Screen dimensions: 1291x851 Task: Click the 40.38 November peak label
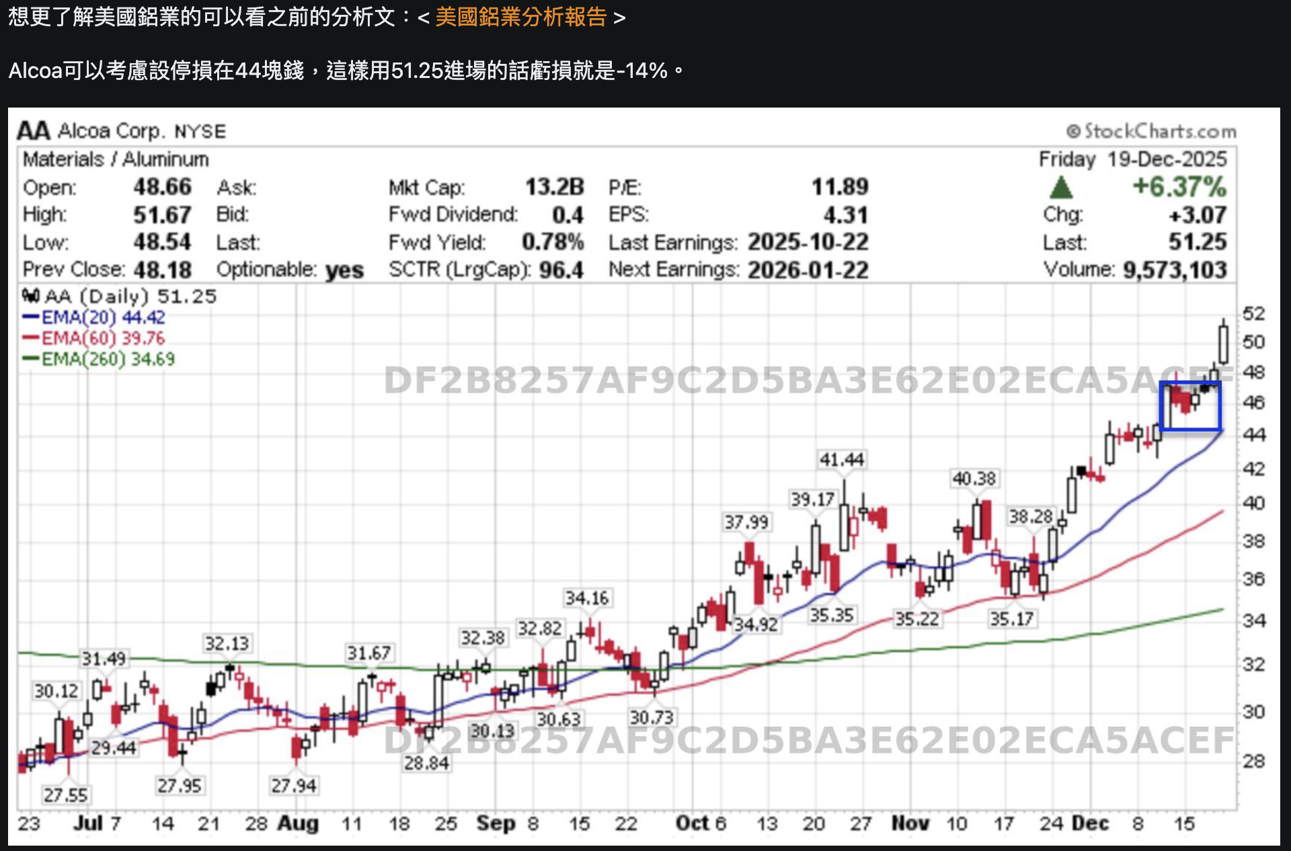tap(974, 479)
